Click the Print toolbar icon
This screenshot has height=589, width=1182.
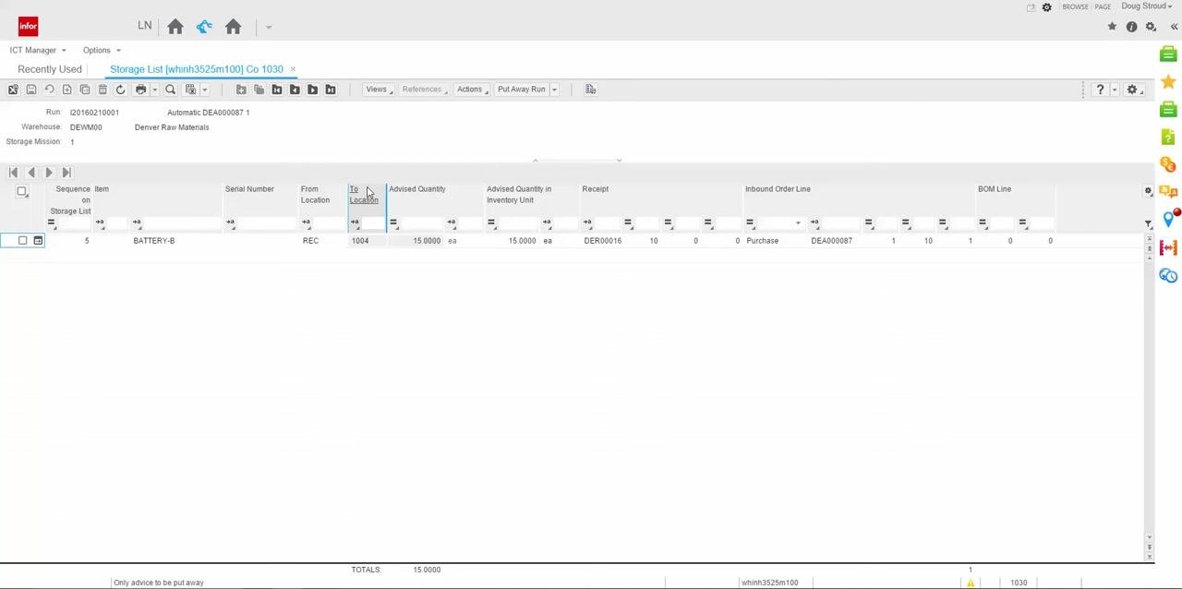click(140, 90)
